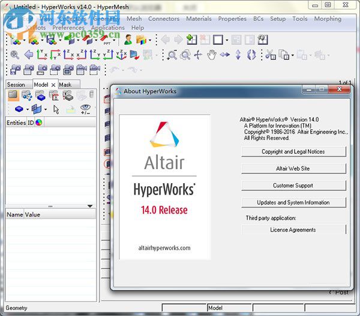Click the magnifier icon with plus and minus
Viewport: 360px width, 316px height.
point(172,55)
